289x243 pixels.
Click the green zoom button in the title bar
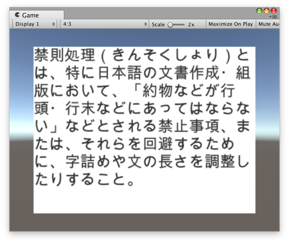[259, 11]
